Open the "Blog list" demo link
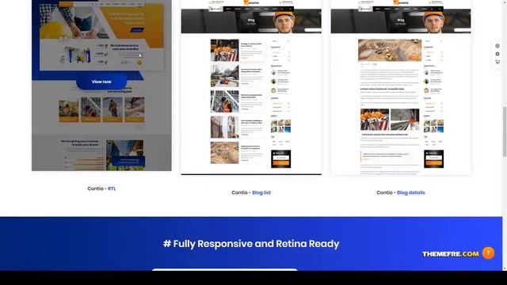507x285 pixels. [261, 192]
